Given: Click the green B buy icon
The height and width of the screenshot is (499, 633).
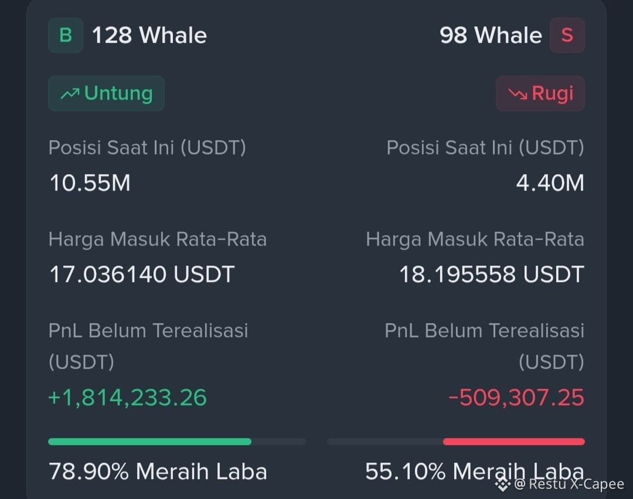Looking at the screenshot, I should pyautogui.click(x=66, y=35).
